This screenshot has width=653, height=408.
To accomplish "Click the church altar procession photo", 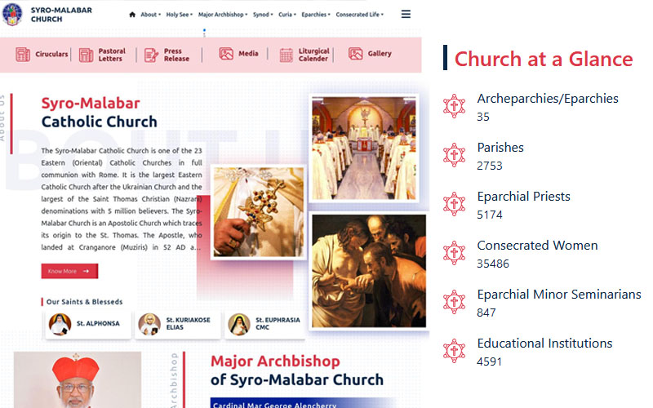I will tap(363, 149).
